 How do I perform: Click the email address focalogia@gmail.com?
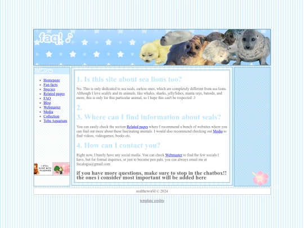pyautogui.click(x=93, y=164)
